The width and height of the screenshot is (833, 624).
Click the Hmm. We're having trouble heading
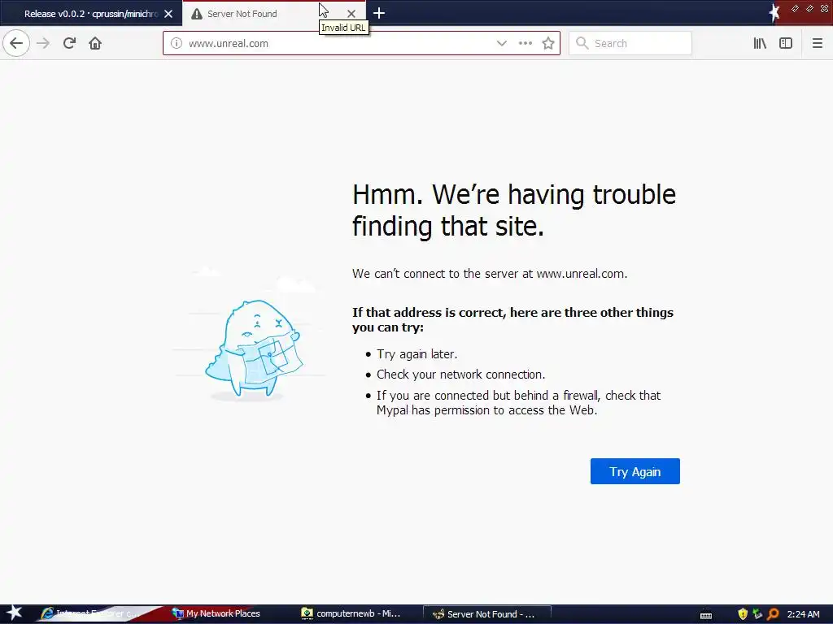point(514,210)
